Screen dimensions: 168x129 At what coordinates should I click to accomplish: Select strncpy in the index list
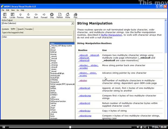coord(53,61)
